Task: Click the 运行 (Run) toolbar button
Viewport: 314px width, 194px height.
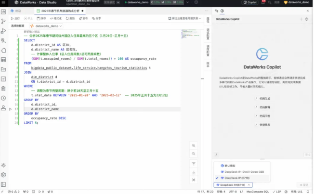Action: click(15, 18)
